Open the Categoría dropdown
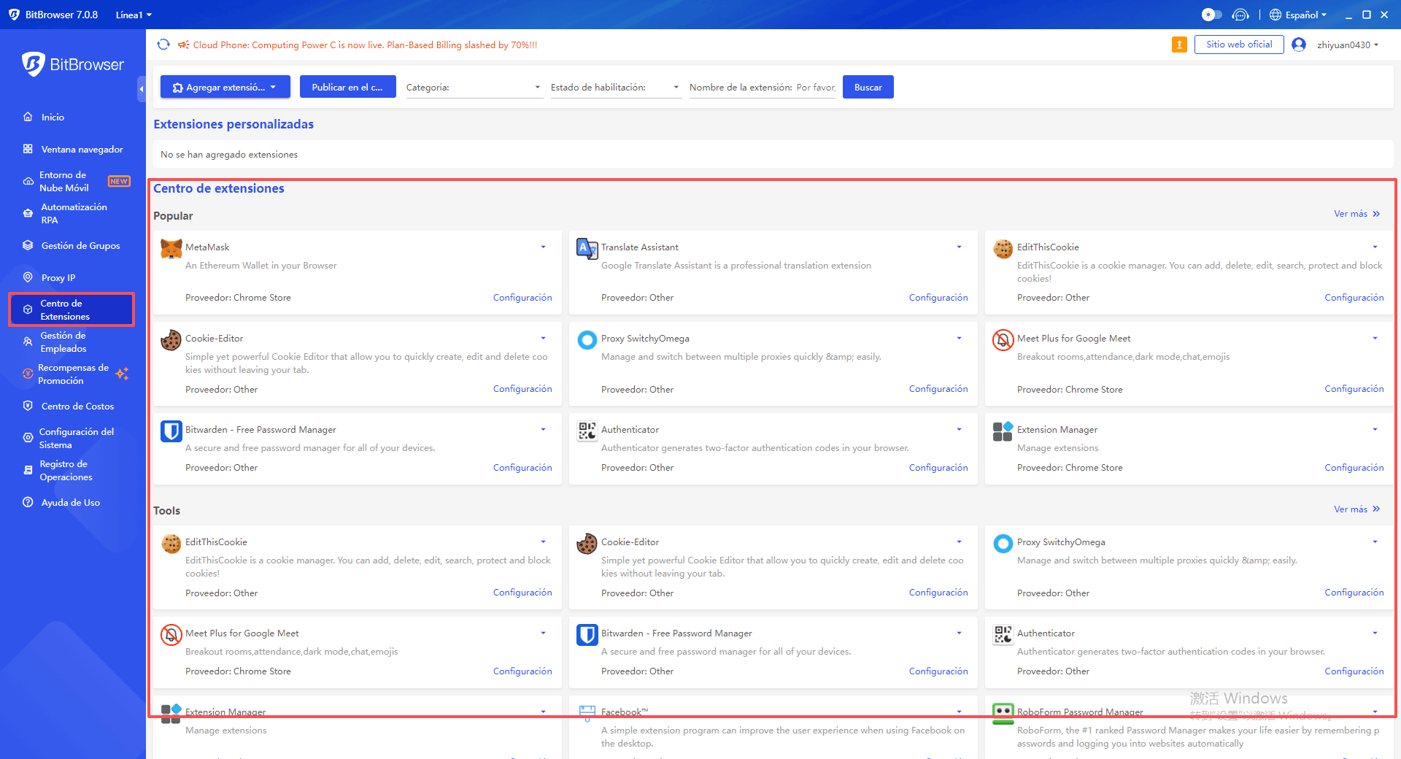 (474, 87)
